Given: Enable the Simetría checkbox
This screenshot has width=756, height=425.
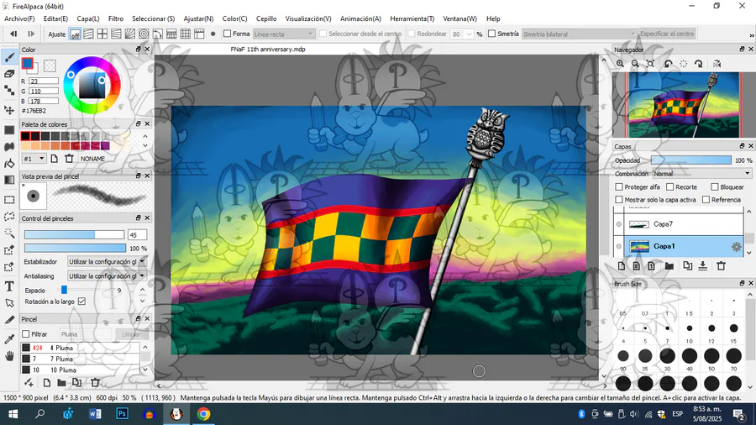Looking at the screenshot, I should coord(491,34).
